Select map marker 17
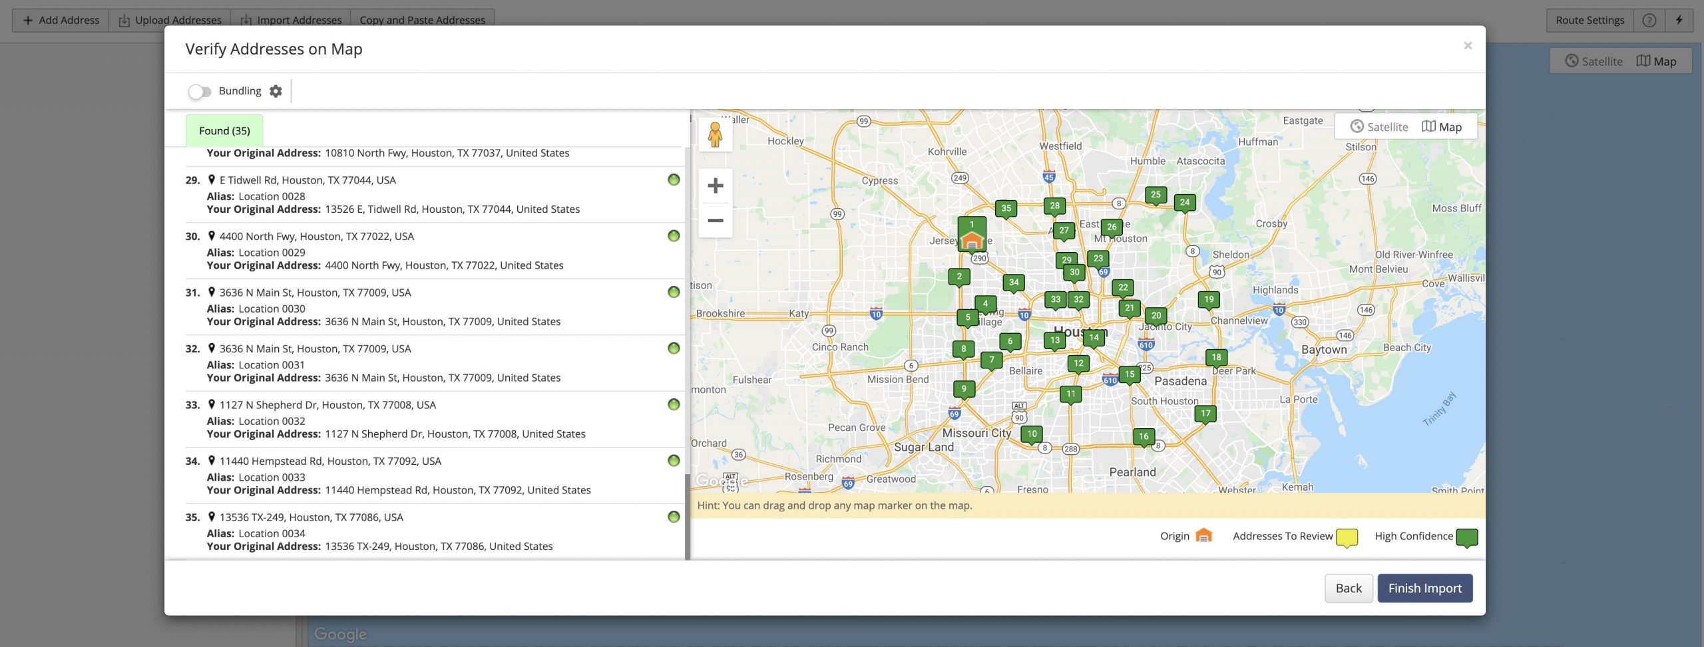Screen dimensions: 1704x647 [x=1205, y=414]
